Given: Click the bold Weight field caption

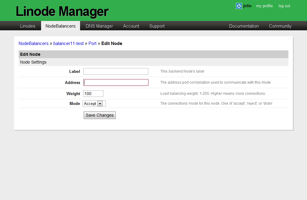Looking at the screenshot, I should [73, 94].
